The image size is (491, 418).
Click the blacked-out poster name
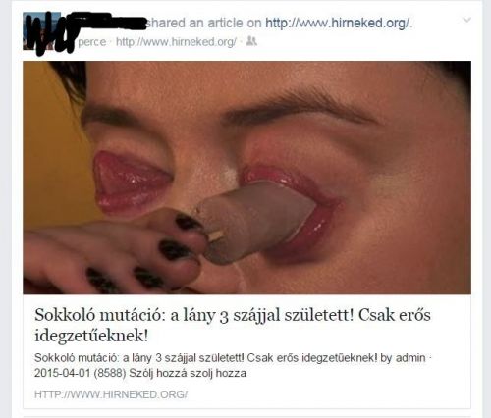click(x=110, y=22)
